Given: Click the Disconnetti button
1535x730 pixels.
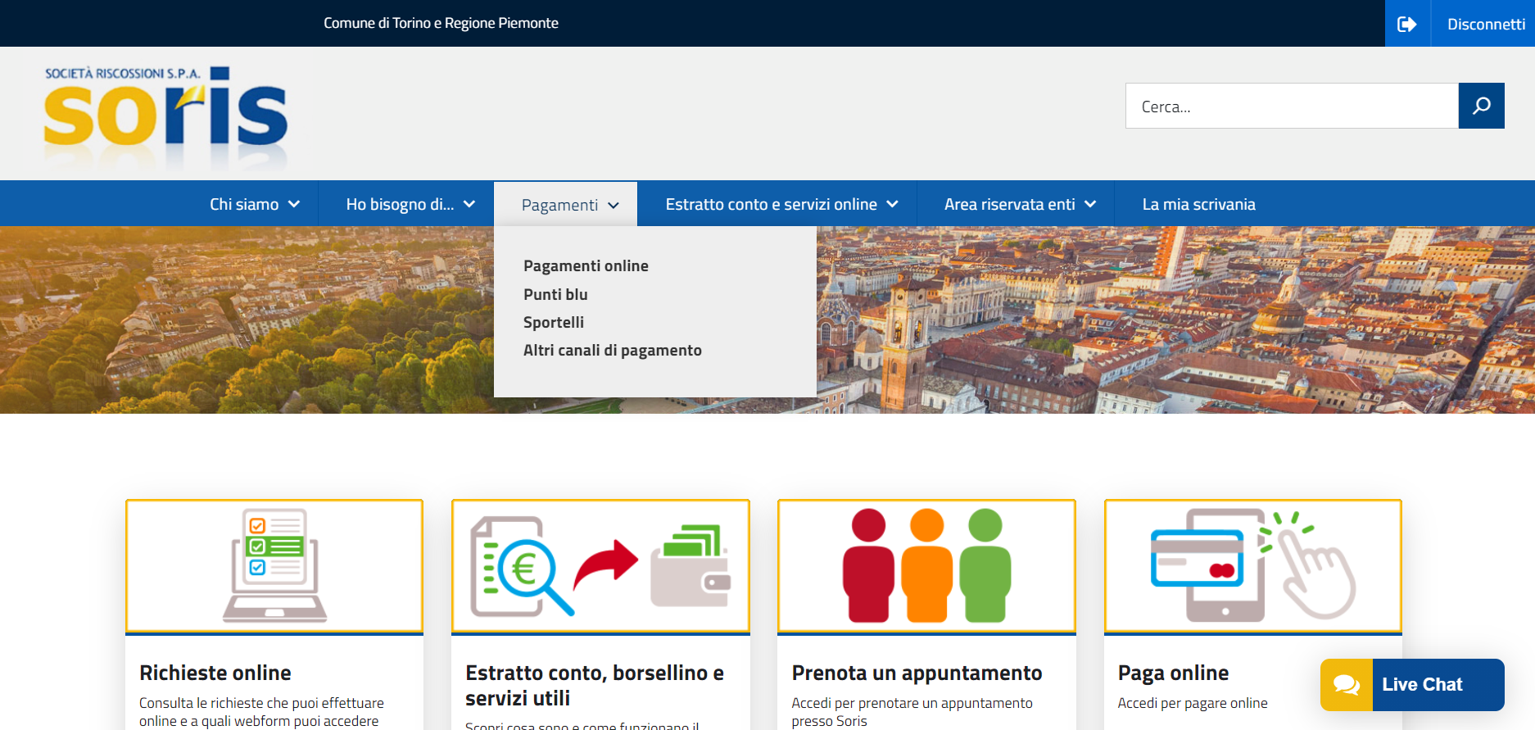Looking at the screenshot, I should [1485, 24].
